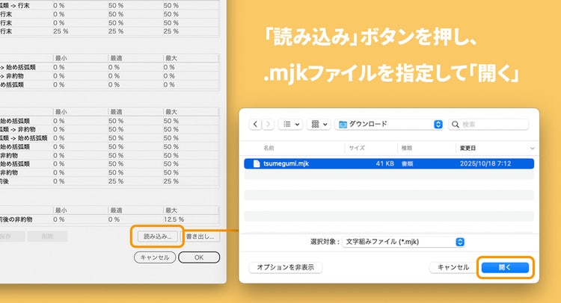
Task: Go forward with the right chevron button
Action: click(268, 124)
